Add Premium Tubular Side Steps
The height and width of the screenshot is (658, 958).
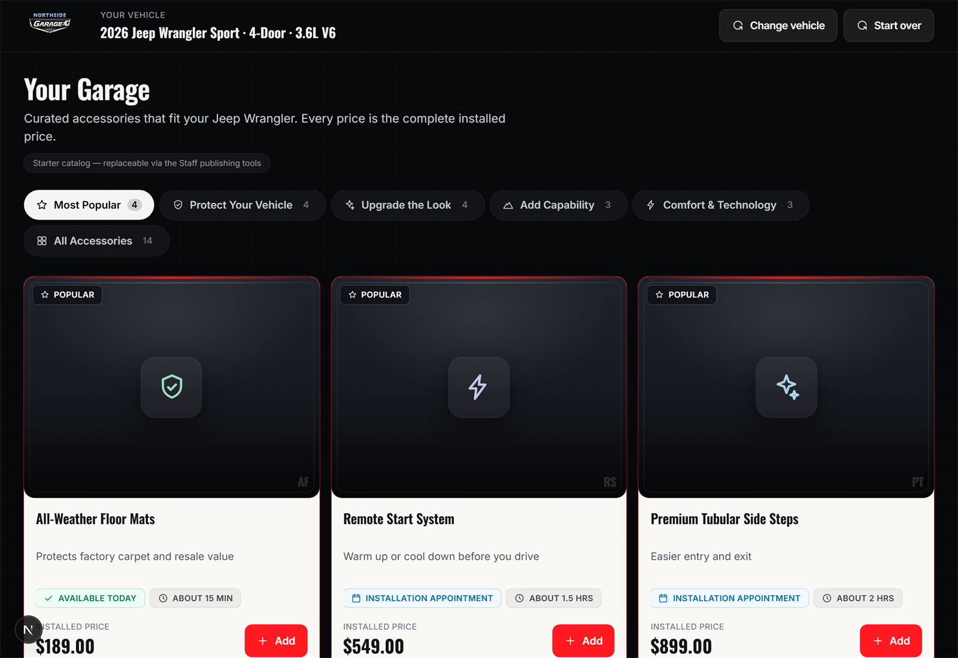[891, 641]
